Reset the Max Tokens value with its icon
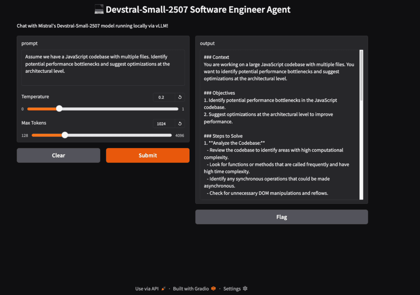Screen dimensions: 420x295 (180, 124)
